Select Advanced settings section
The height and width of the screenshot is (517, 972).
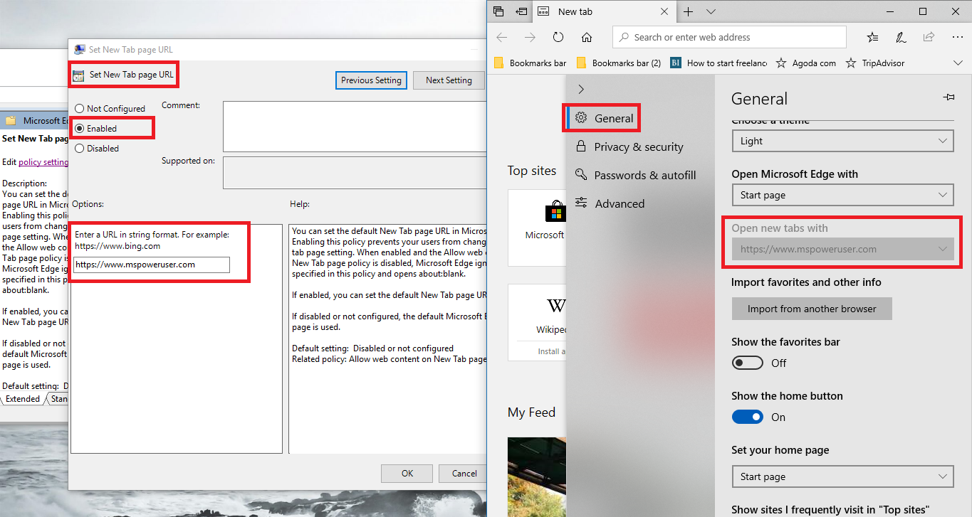[x=609, y=203]
